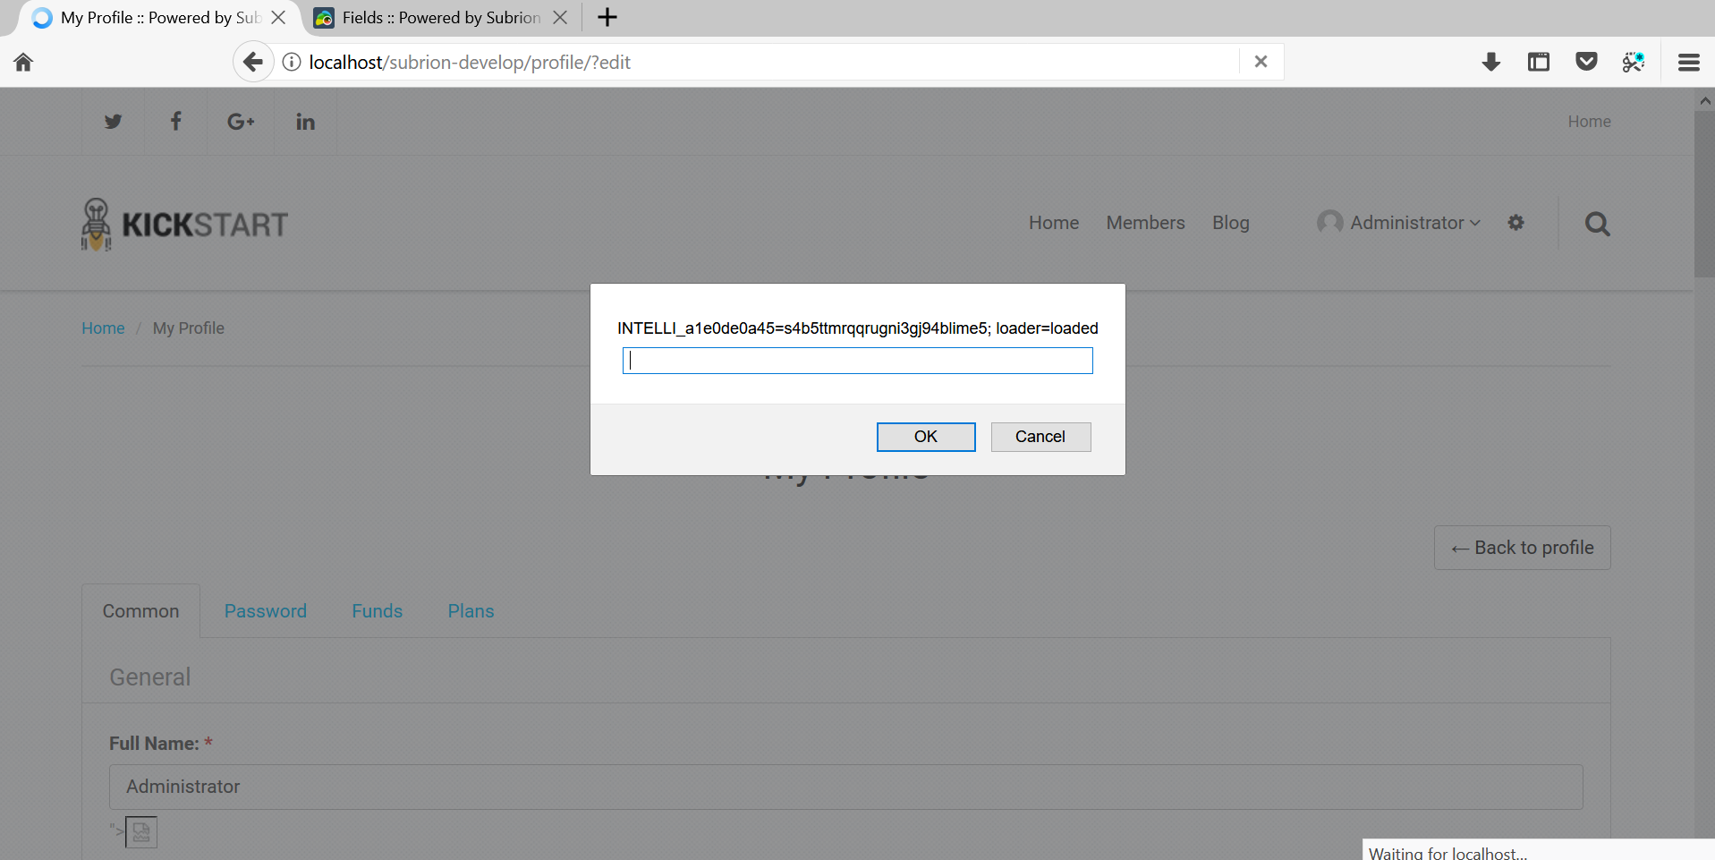Viewport: 1715px width, 860px height.
Task: Clear the address bar with the X
Action: 1261,61
